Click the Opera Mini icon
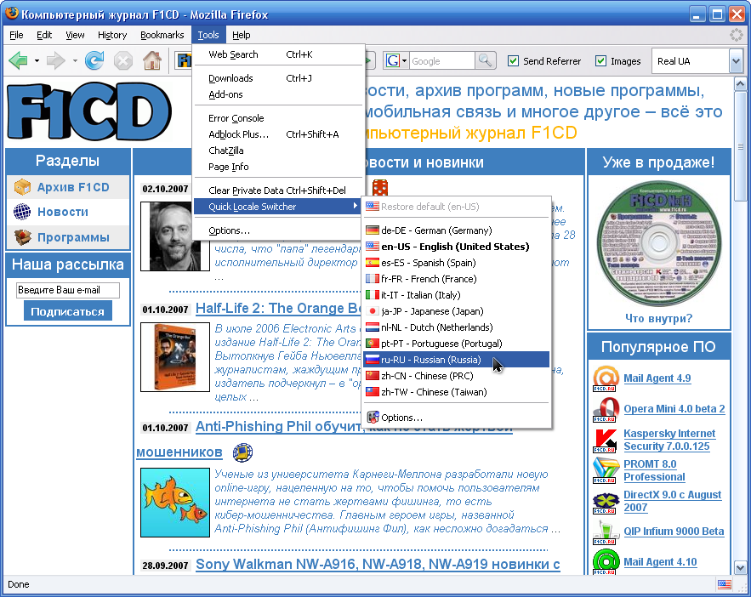This screenshot has width=751, height=597. click(605, 409)
